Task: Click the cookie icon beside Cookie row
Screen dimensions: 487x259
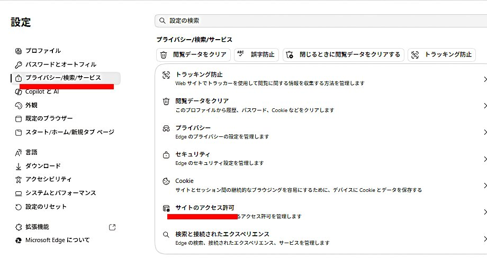Action: 166,181
